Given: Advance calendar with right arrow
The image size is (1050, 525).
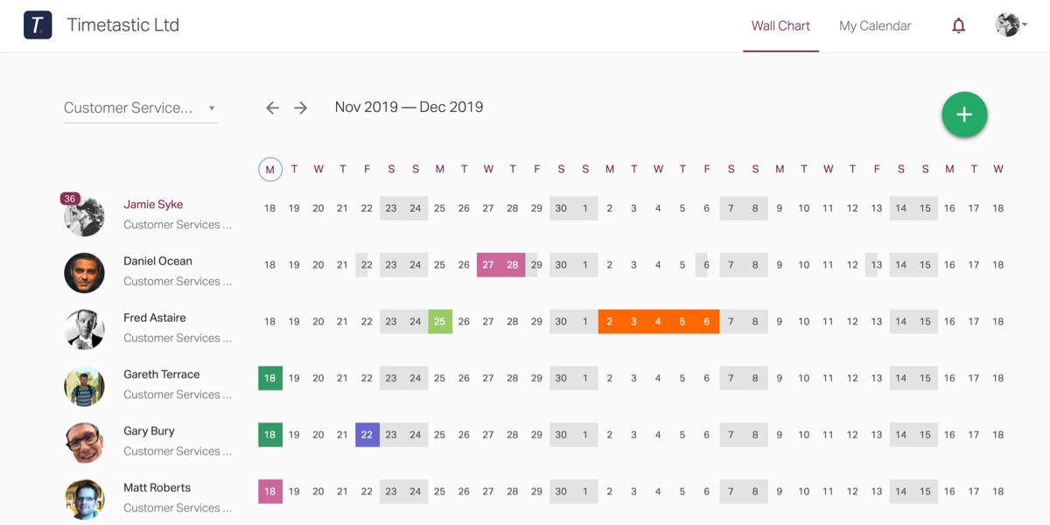Looking at the screenshot, I should pyautogui.click(x=301, y=108).
